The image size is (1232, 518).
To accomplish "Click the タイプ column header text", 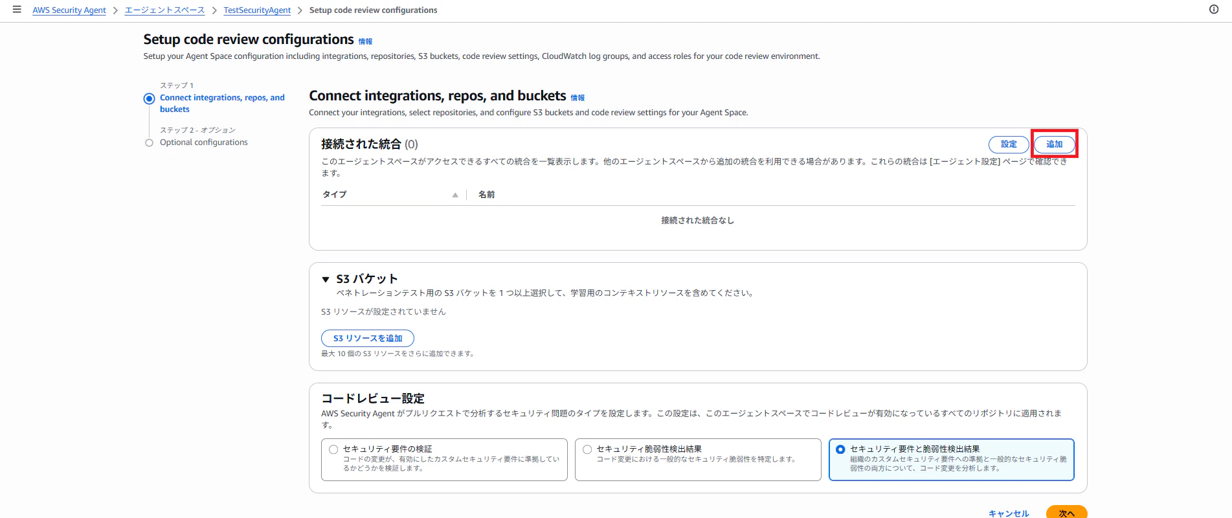I will coord(335,195).
